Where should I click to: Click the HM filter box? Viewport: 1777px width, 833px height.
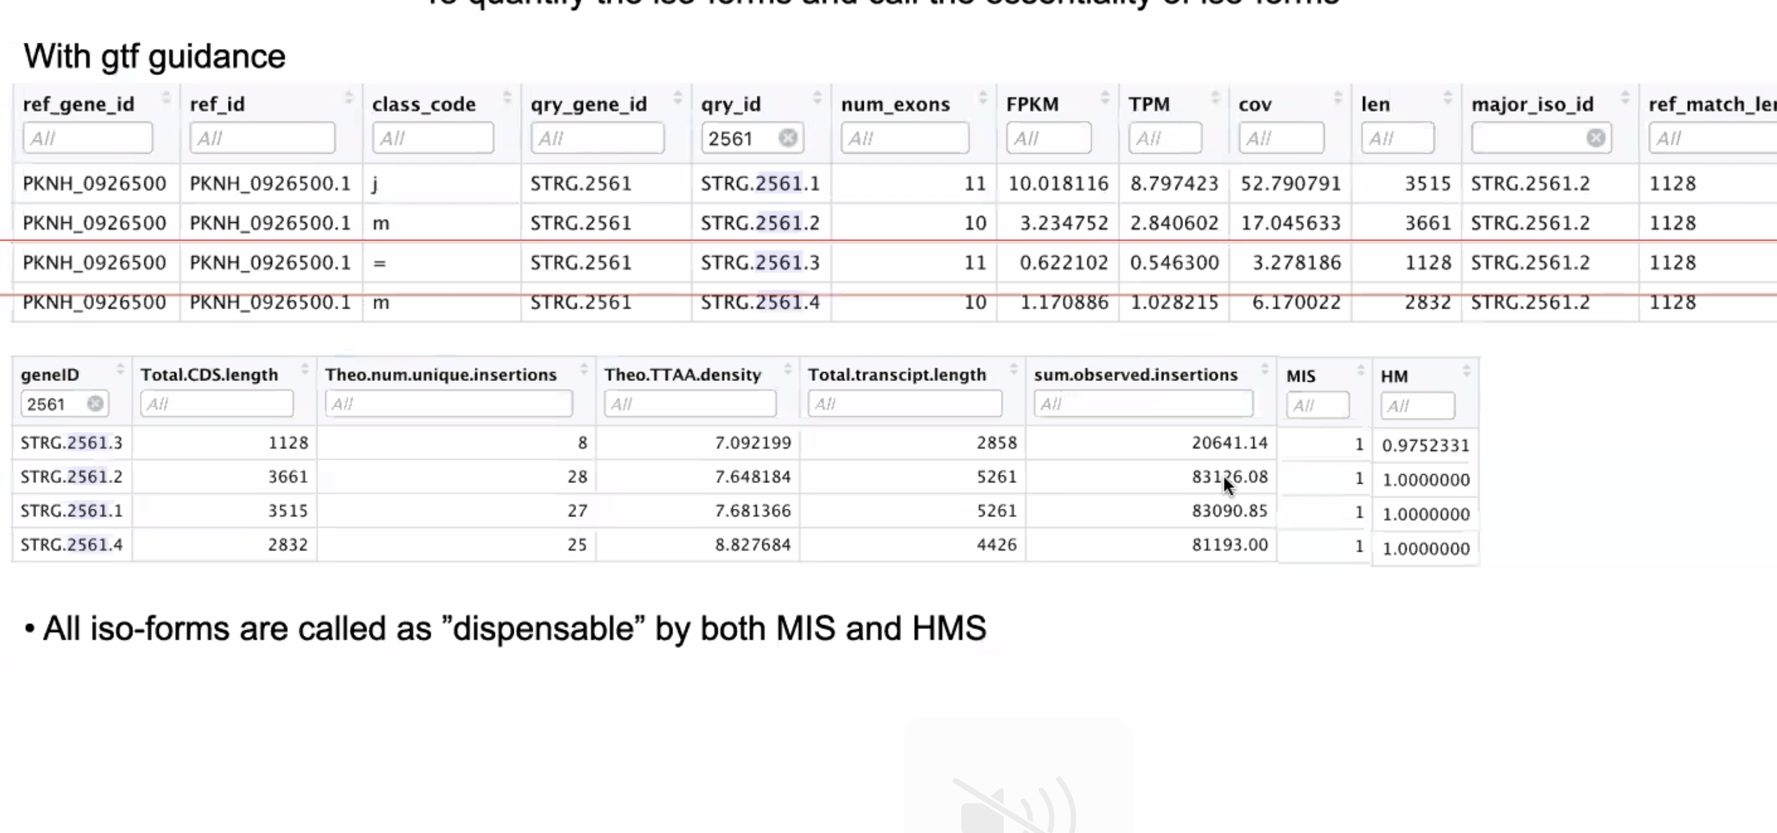tap(1418, 406)
